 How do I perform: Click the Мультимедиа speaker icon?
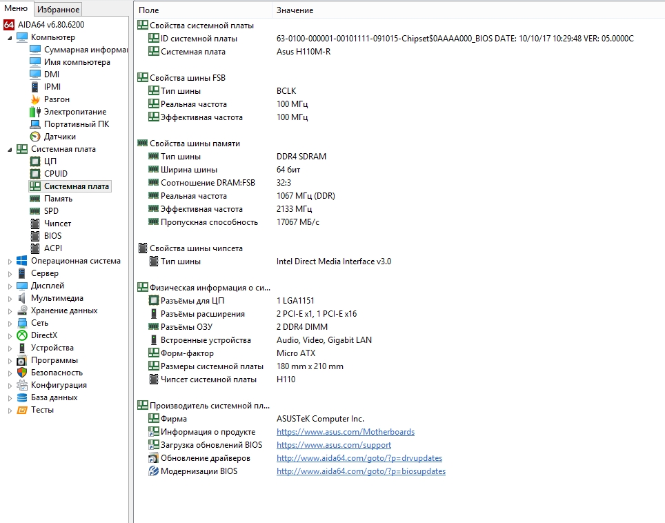click(x=22, y=298)
